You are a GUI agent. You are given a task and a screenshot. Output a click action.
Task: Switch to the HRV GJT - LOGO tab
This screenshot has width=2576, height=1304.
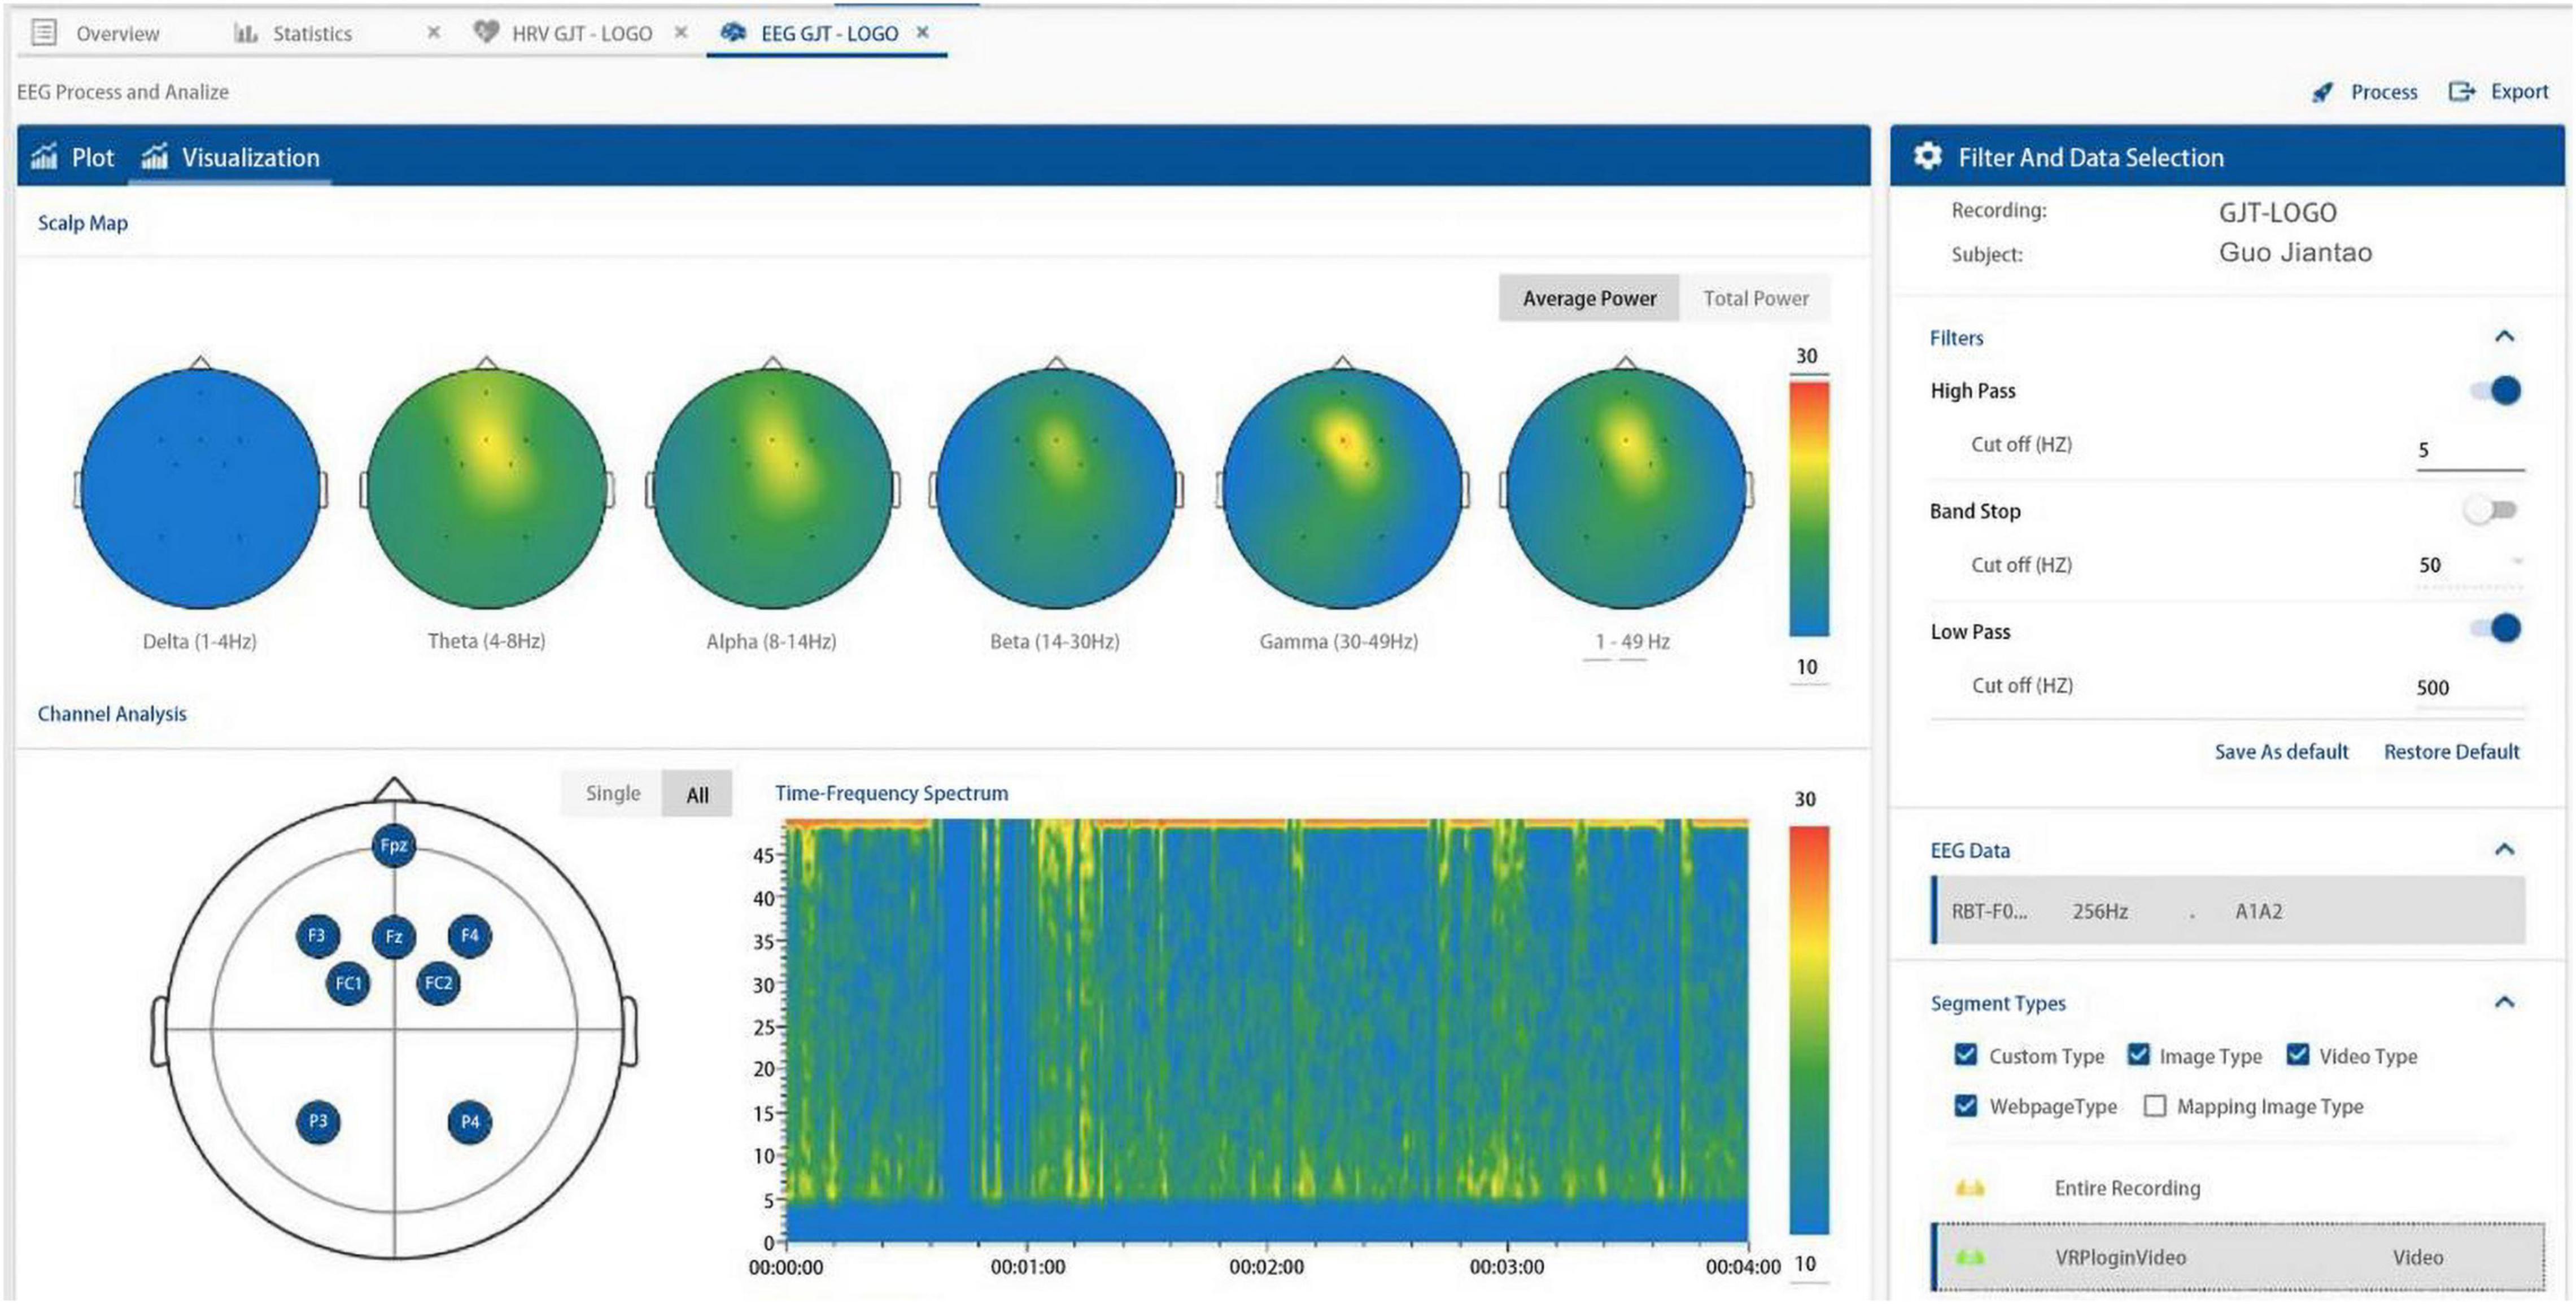(x=581, y=34)
